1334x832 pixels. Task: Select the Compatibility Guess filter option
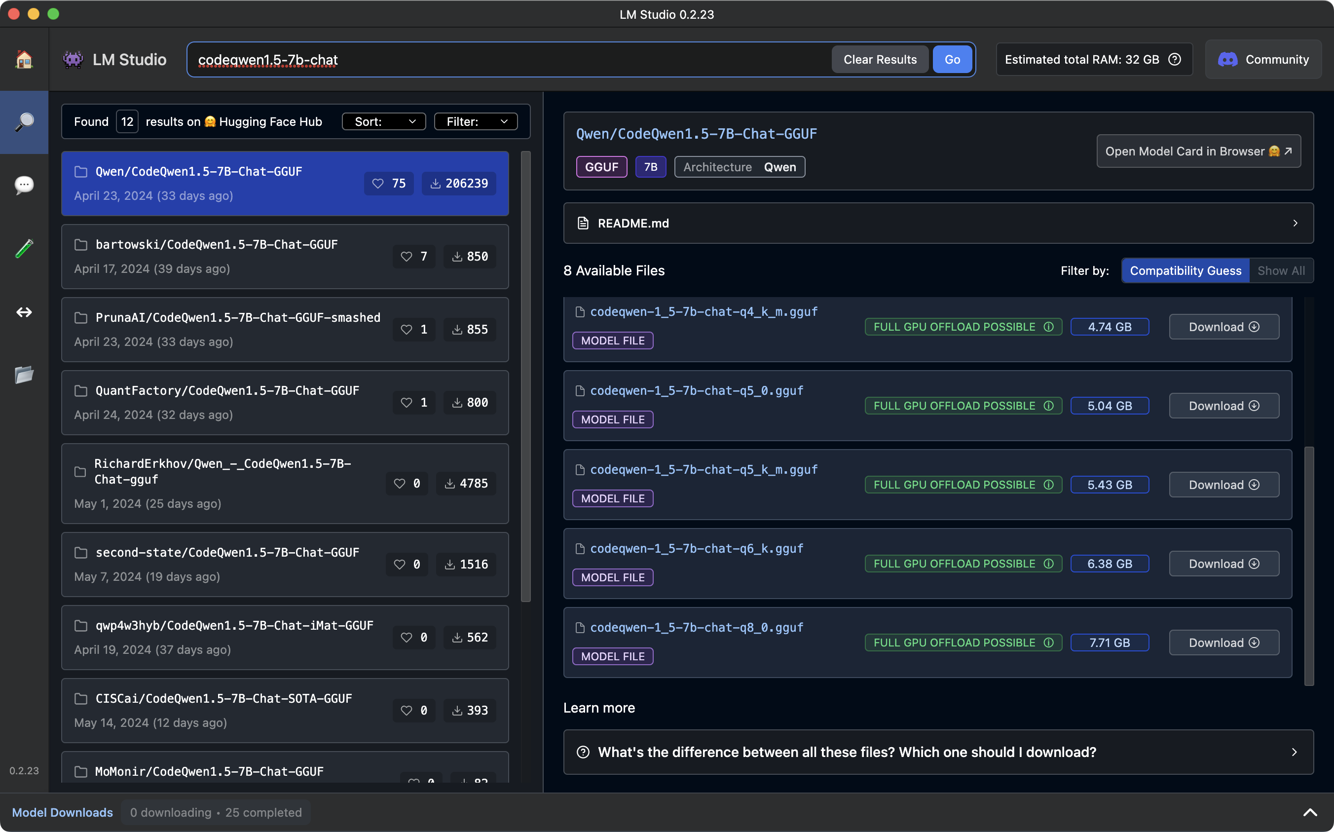pos(1185,271)
